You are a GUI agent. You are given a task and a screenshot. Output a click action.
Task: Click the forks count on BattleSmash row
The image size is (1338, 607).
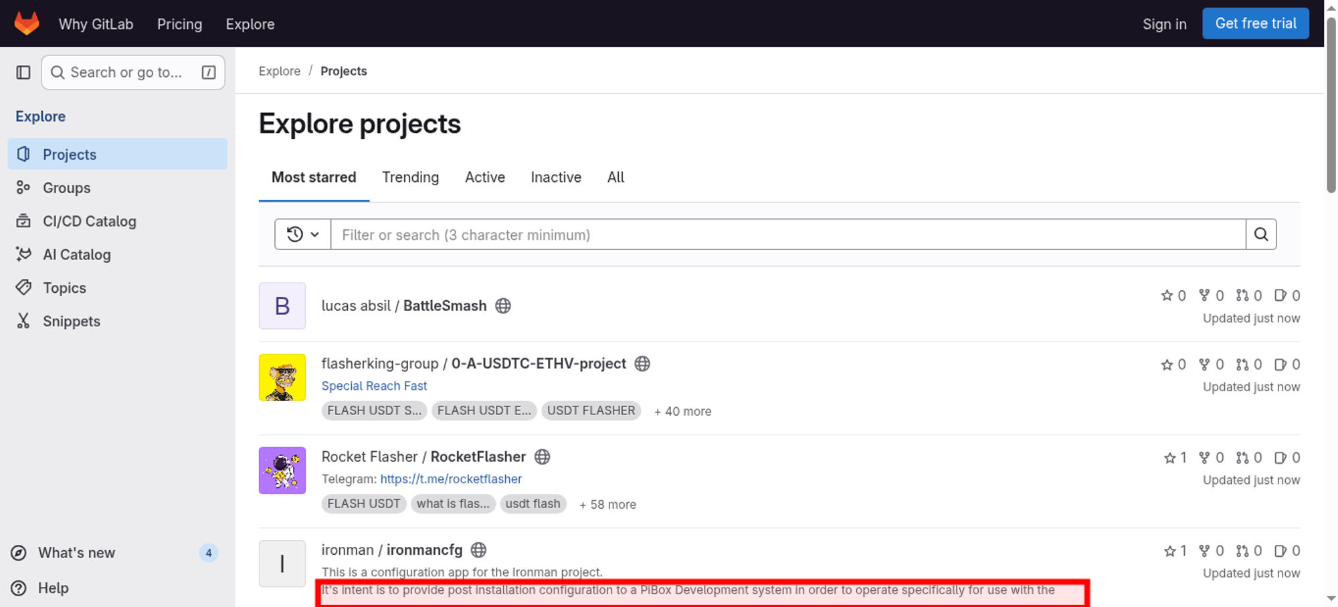point(1212,295)
